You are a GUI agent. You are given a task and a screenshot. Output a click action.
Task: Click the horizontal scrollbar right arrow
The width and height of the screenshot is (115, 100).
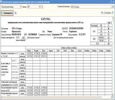pos(111,97)
